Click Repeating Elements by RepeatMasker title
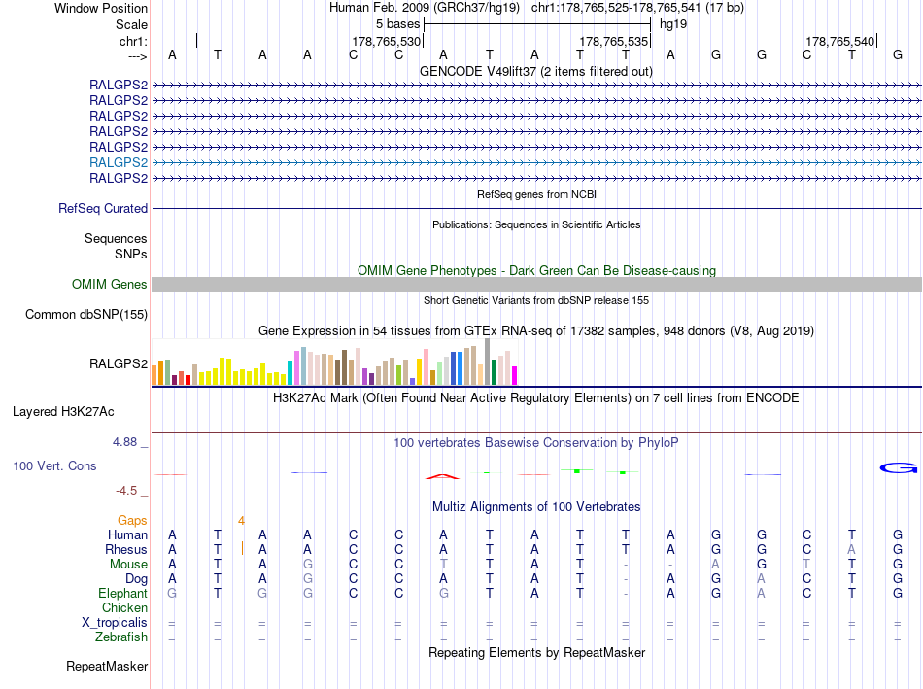 (x=536, y=652)
